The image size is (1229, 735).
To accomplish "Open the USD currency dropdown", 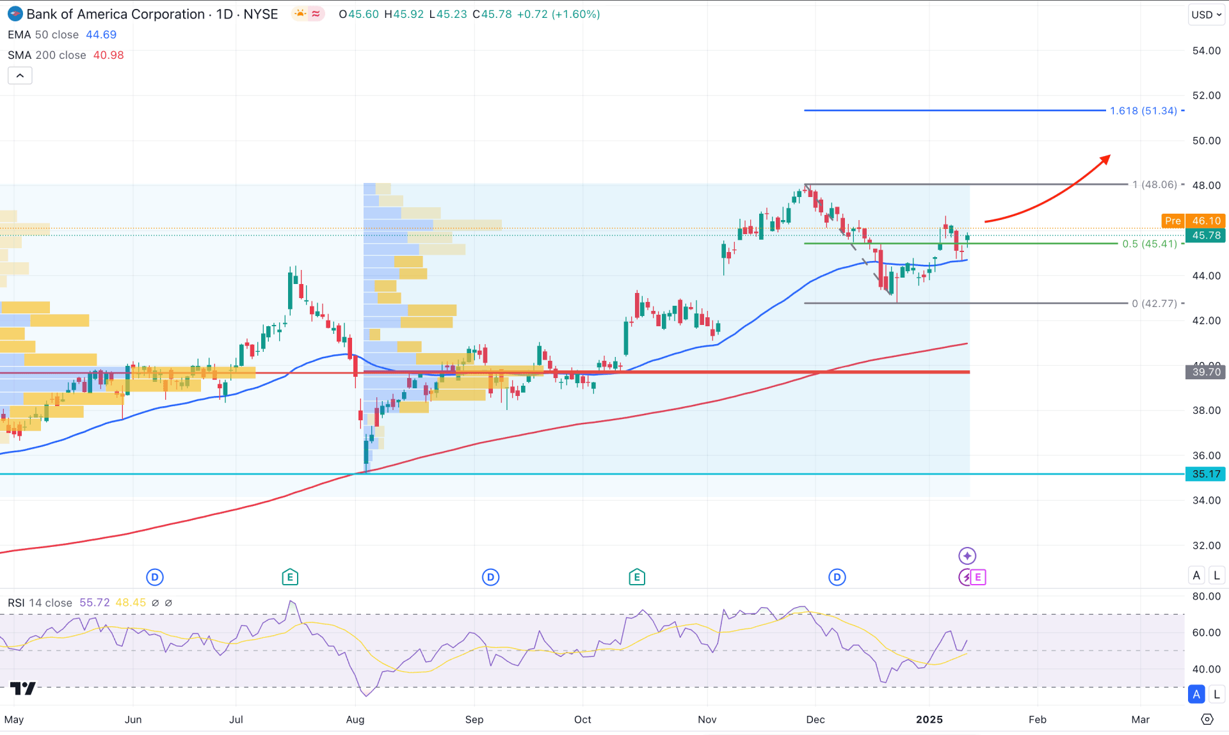I will point(1206,15).
